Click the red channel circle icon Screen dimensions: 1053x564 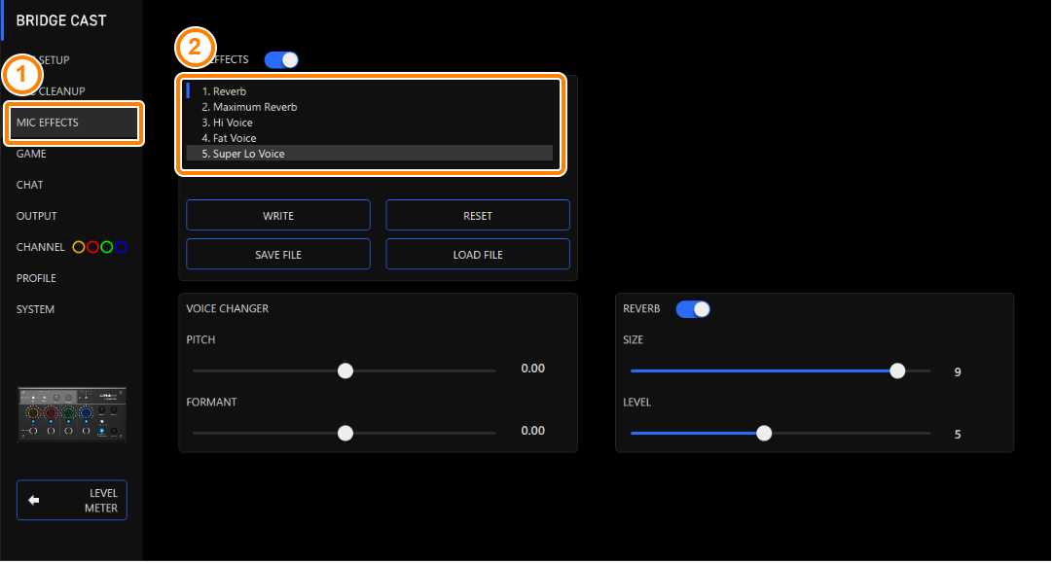click(92, 247)
